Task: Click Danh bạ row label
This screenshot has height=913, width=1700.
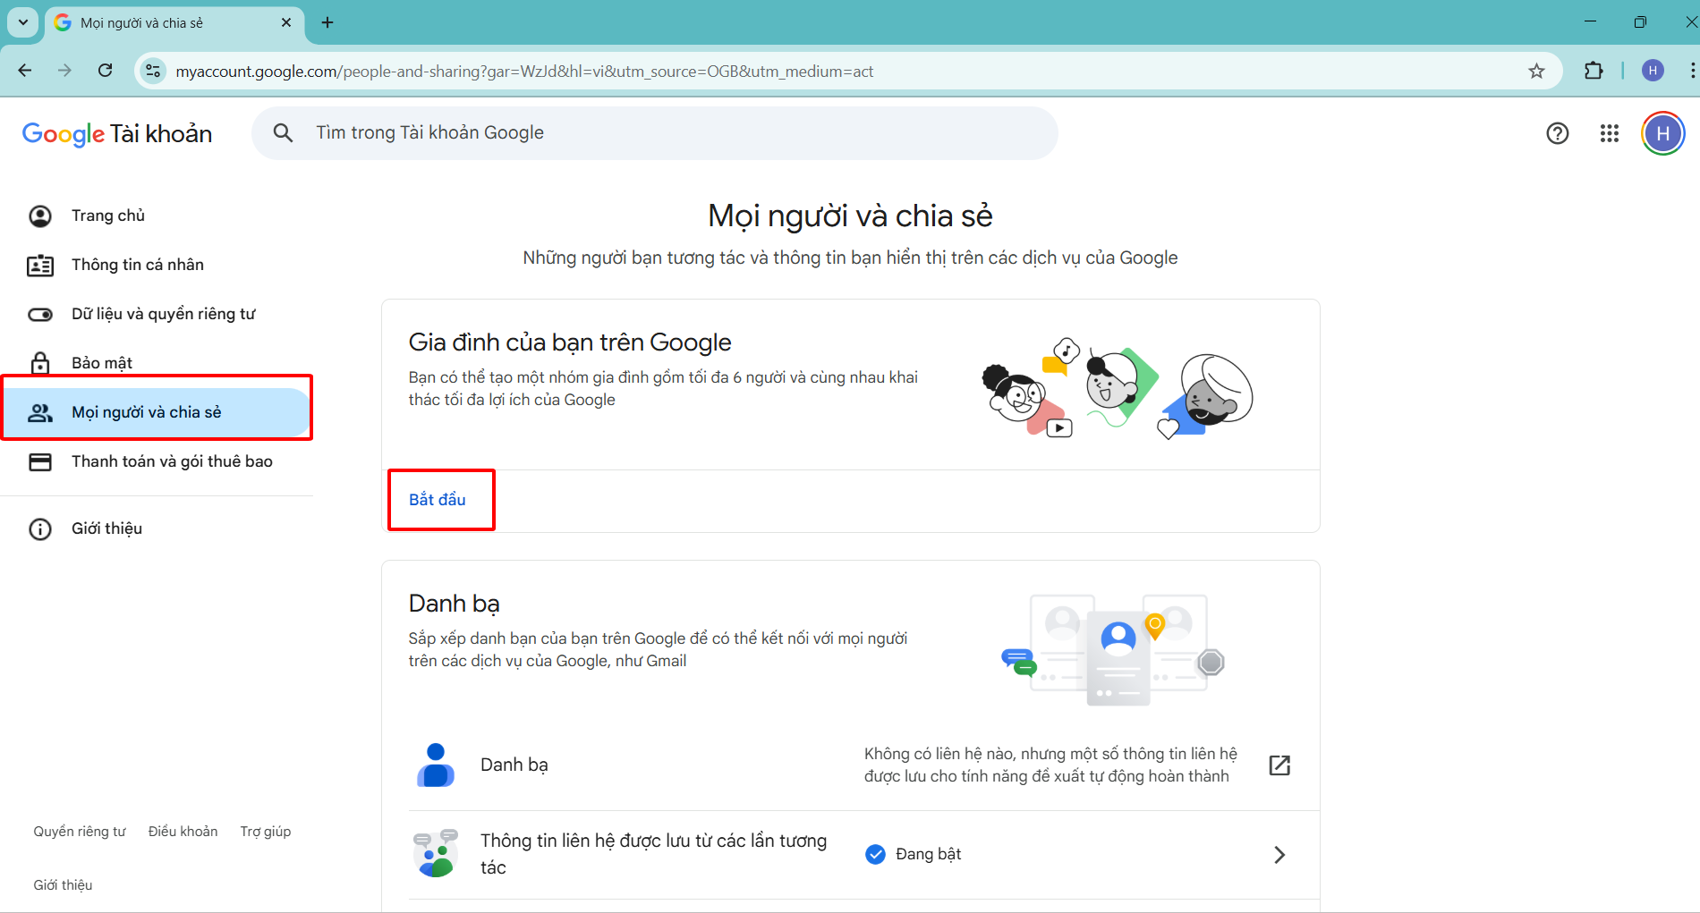Action: point(514,765)
